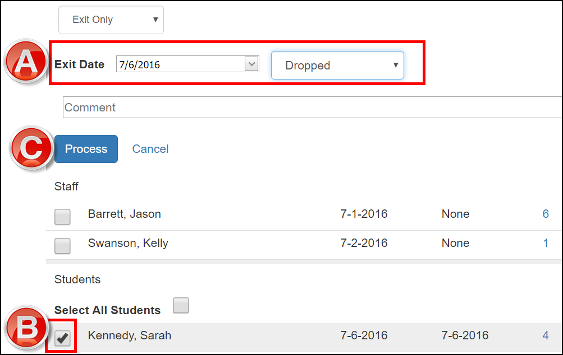Image resolution: width=563 pixels, height=355 pixels.
Task: Click the red B step marker
Action: point(26,329)
